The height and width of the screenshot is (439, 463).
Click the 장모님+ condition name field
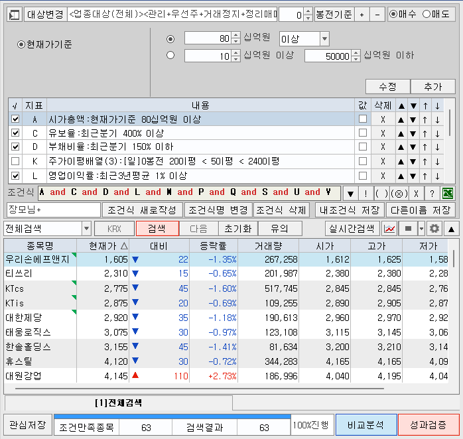click(54, 210)
